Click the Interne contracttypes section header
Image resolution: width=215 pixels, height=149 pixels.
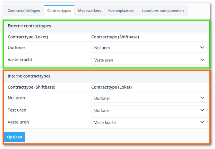(29, 76)
